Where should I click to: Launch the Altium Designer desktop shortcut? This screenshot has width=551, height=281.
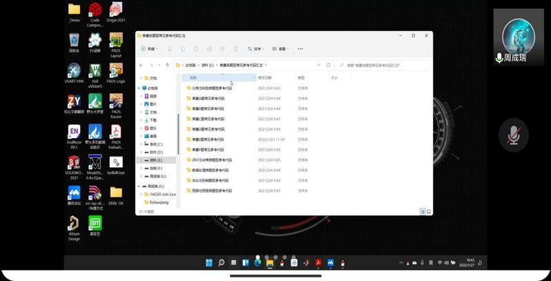(x=74, y=229)
